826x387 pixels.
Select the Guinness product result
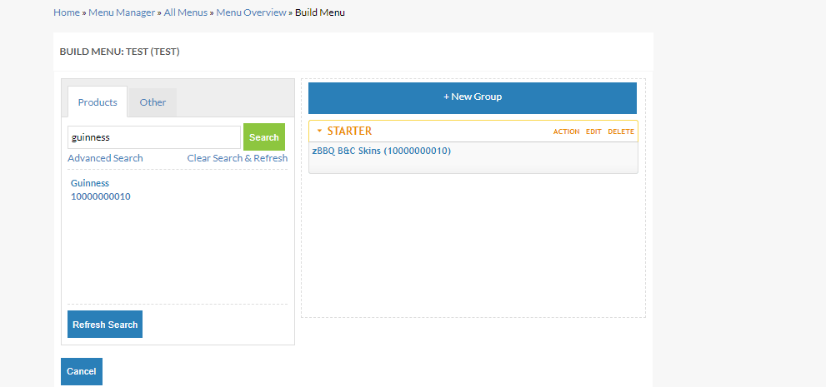pos(90,183)
